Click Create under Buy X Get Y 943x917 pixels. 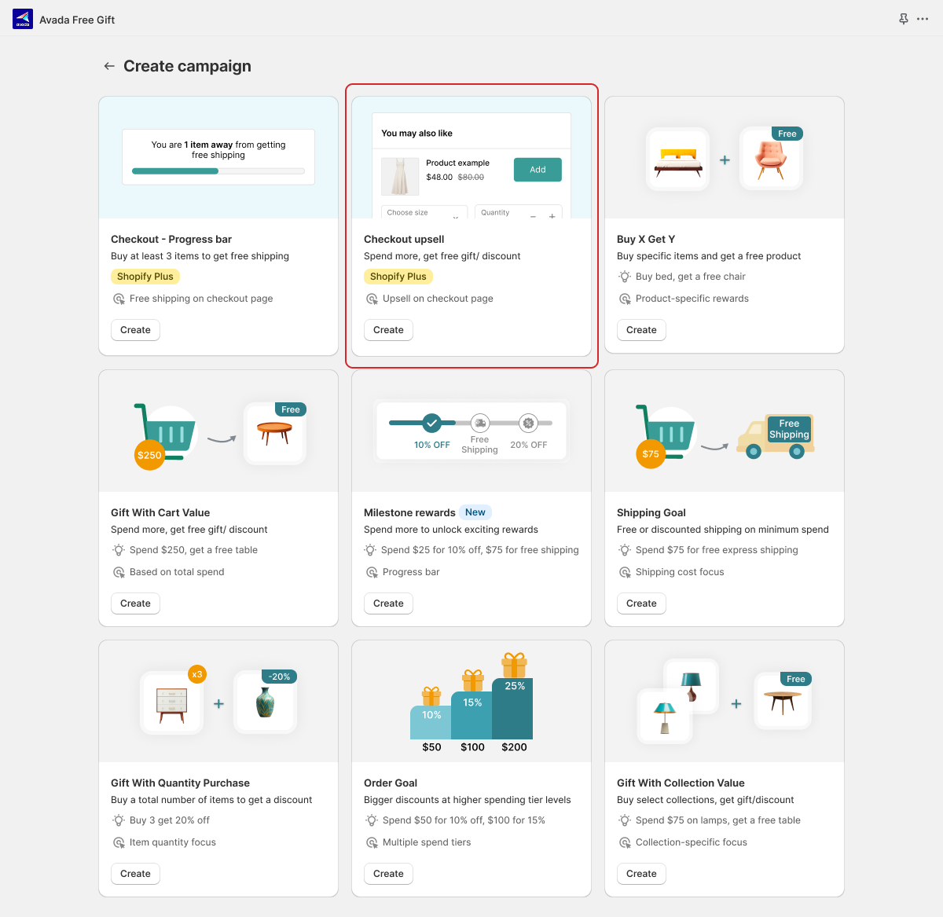641,330
